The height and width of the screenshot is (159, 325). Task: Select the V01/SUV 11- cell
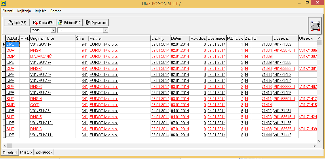point(52,135)
